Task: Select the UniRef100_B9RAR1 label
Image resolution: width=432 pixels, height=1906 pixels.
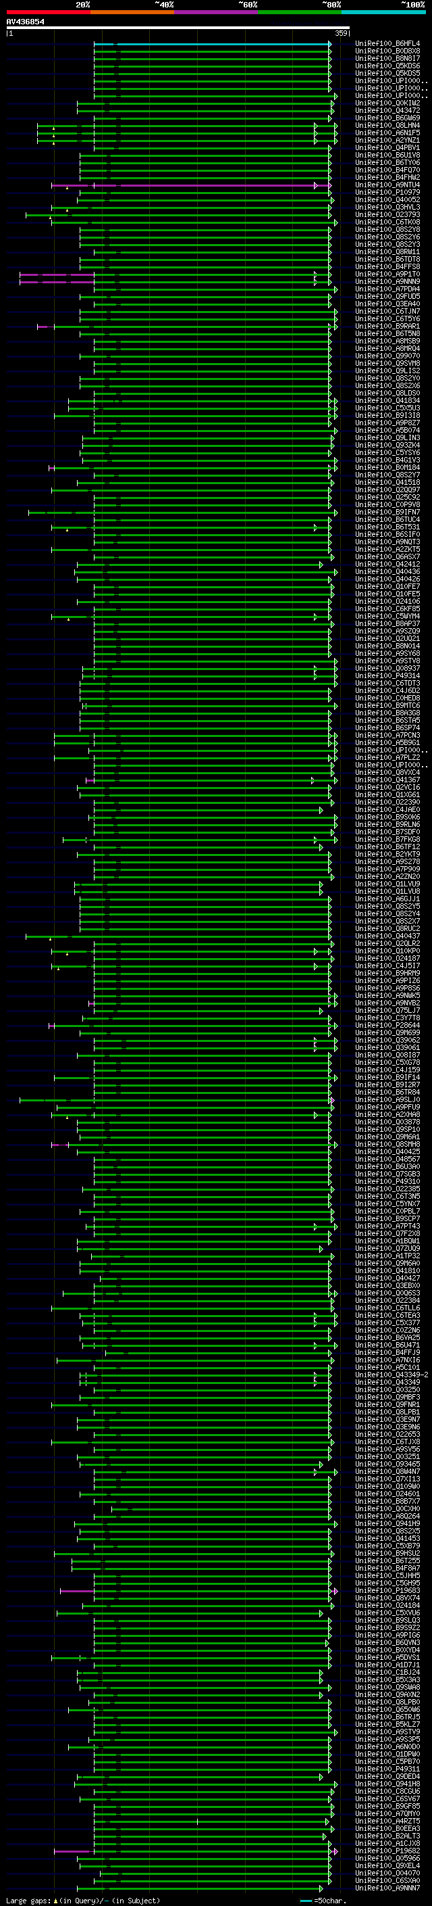Action: (x=387, y=327)
